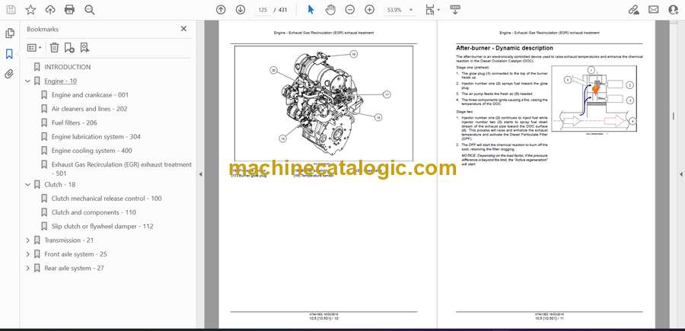
Task: Click the find current bookmark icon
Action: click(84, 48)
